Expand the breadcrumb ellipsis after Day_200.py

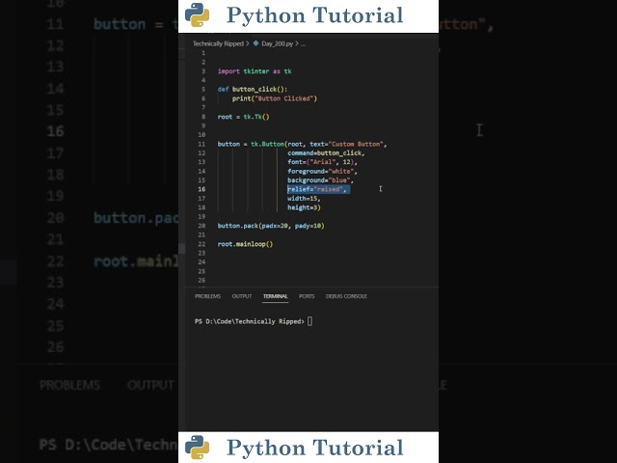[303, 44]
